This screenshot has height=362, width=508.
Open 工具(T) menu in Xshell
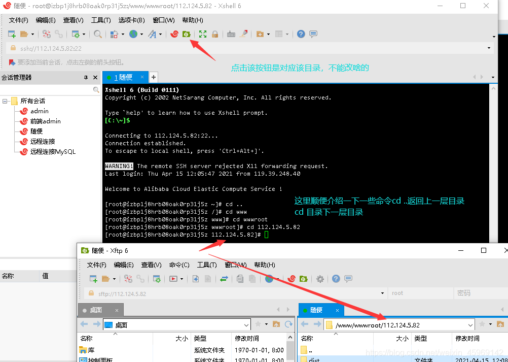[x=101, y=20]
